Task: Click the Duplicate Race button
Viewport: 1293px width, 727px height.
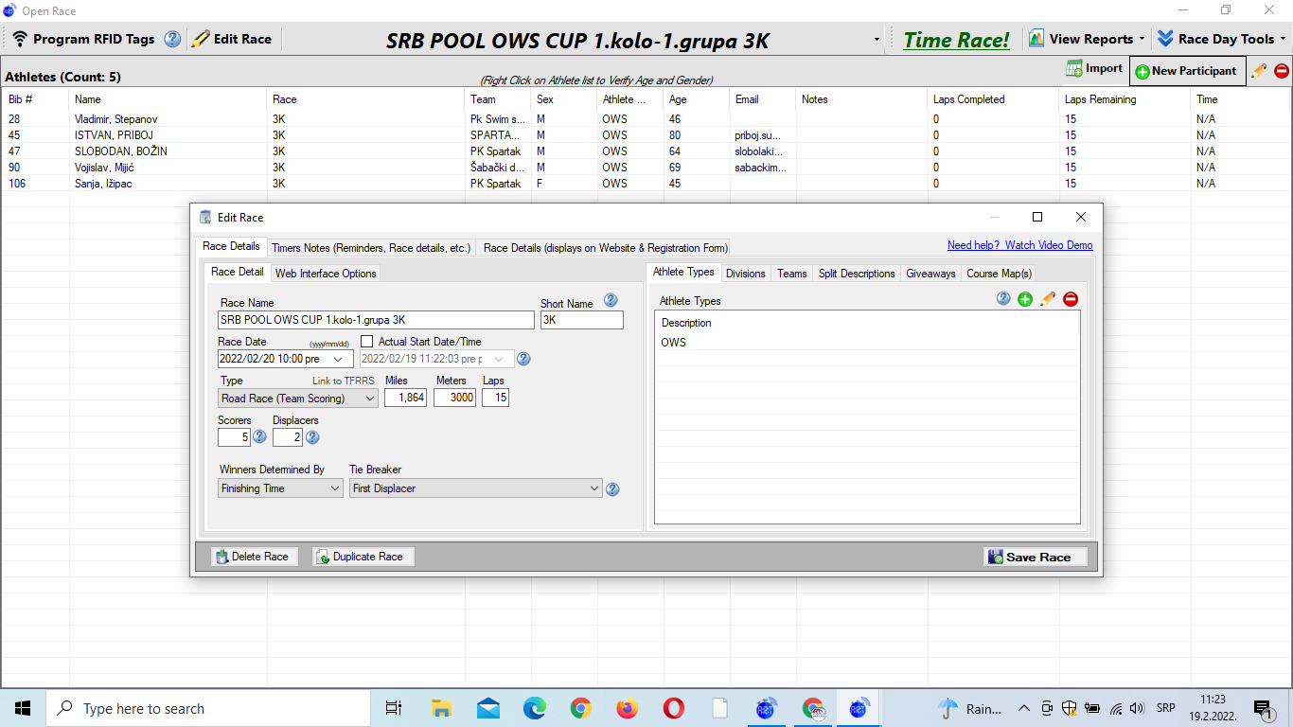Action: (x=363, y=557)
